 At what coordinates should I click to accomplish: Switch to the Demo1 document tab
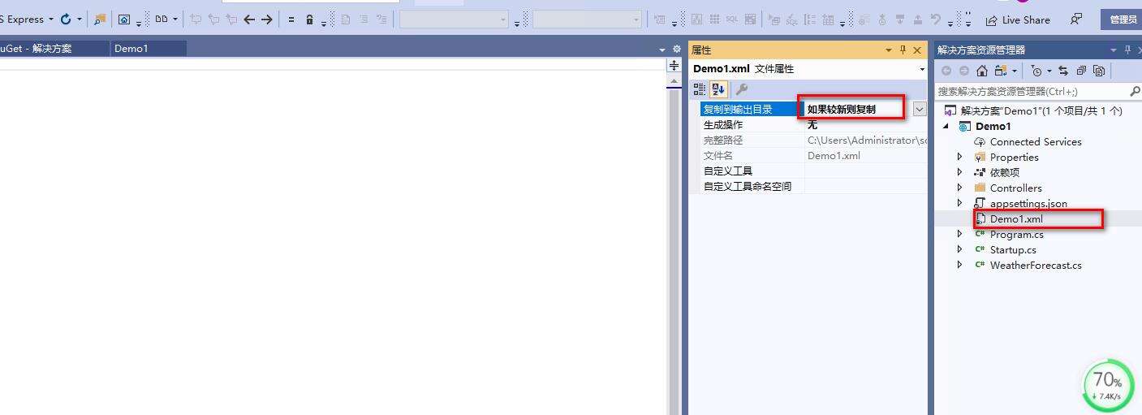[x=131, y=49]
